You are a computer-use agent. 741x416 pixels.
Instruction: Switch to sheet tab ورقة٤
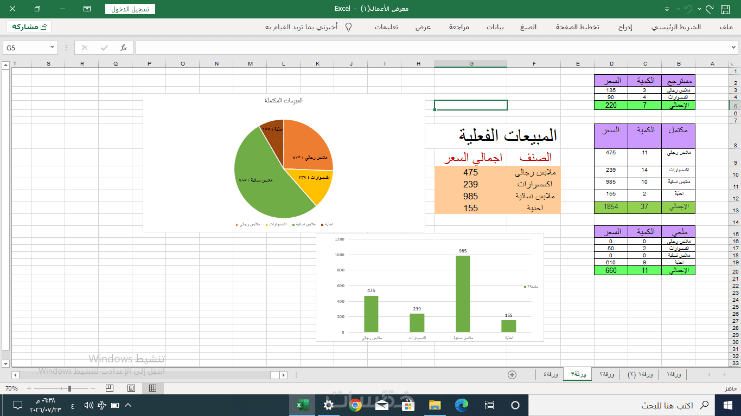(x=550, y=374)
